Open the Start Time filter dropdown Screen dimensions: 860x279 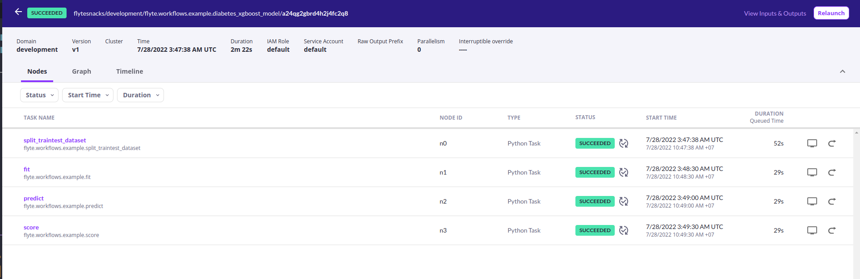pyautogui.click(x=88, y=95)
